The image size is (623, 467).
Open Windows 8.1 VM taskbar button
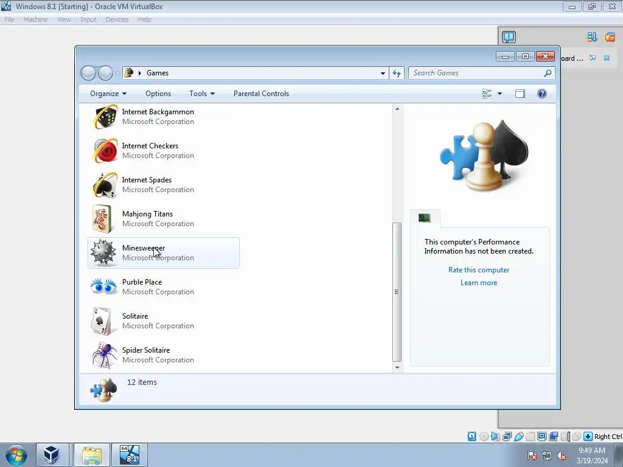point(130,455)
